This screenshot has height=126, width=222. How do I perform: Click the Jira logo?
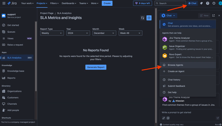(x=12, y=3)
